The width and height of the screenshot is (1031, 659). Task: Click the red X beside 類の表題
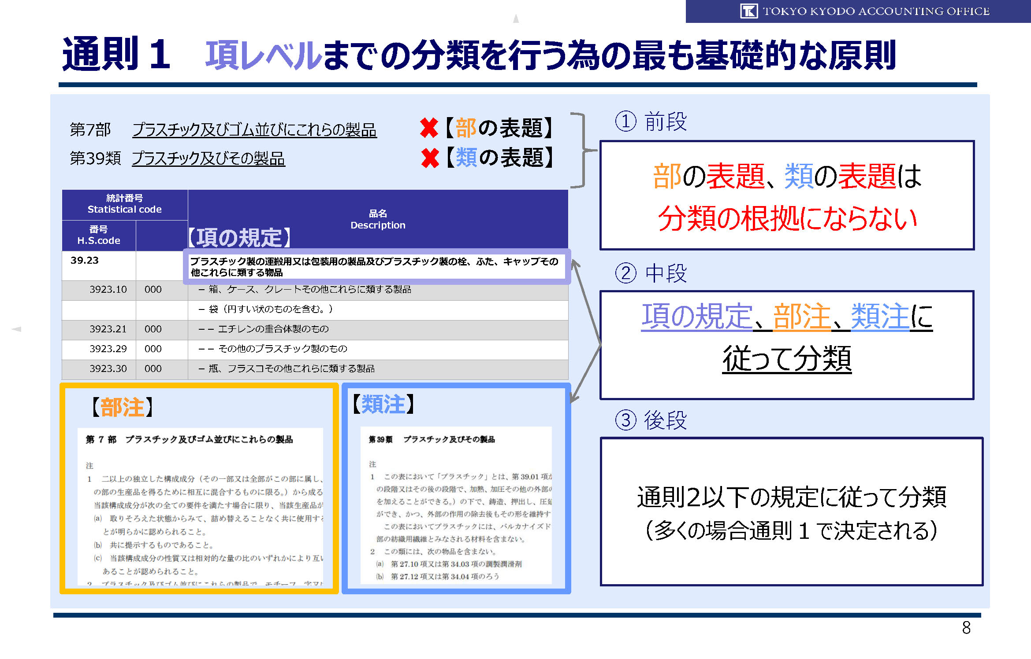point(430,158)
